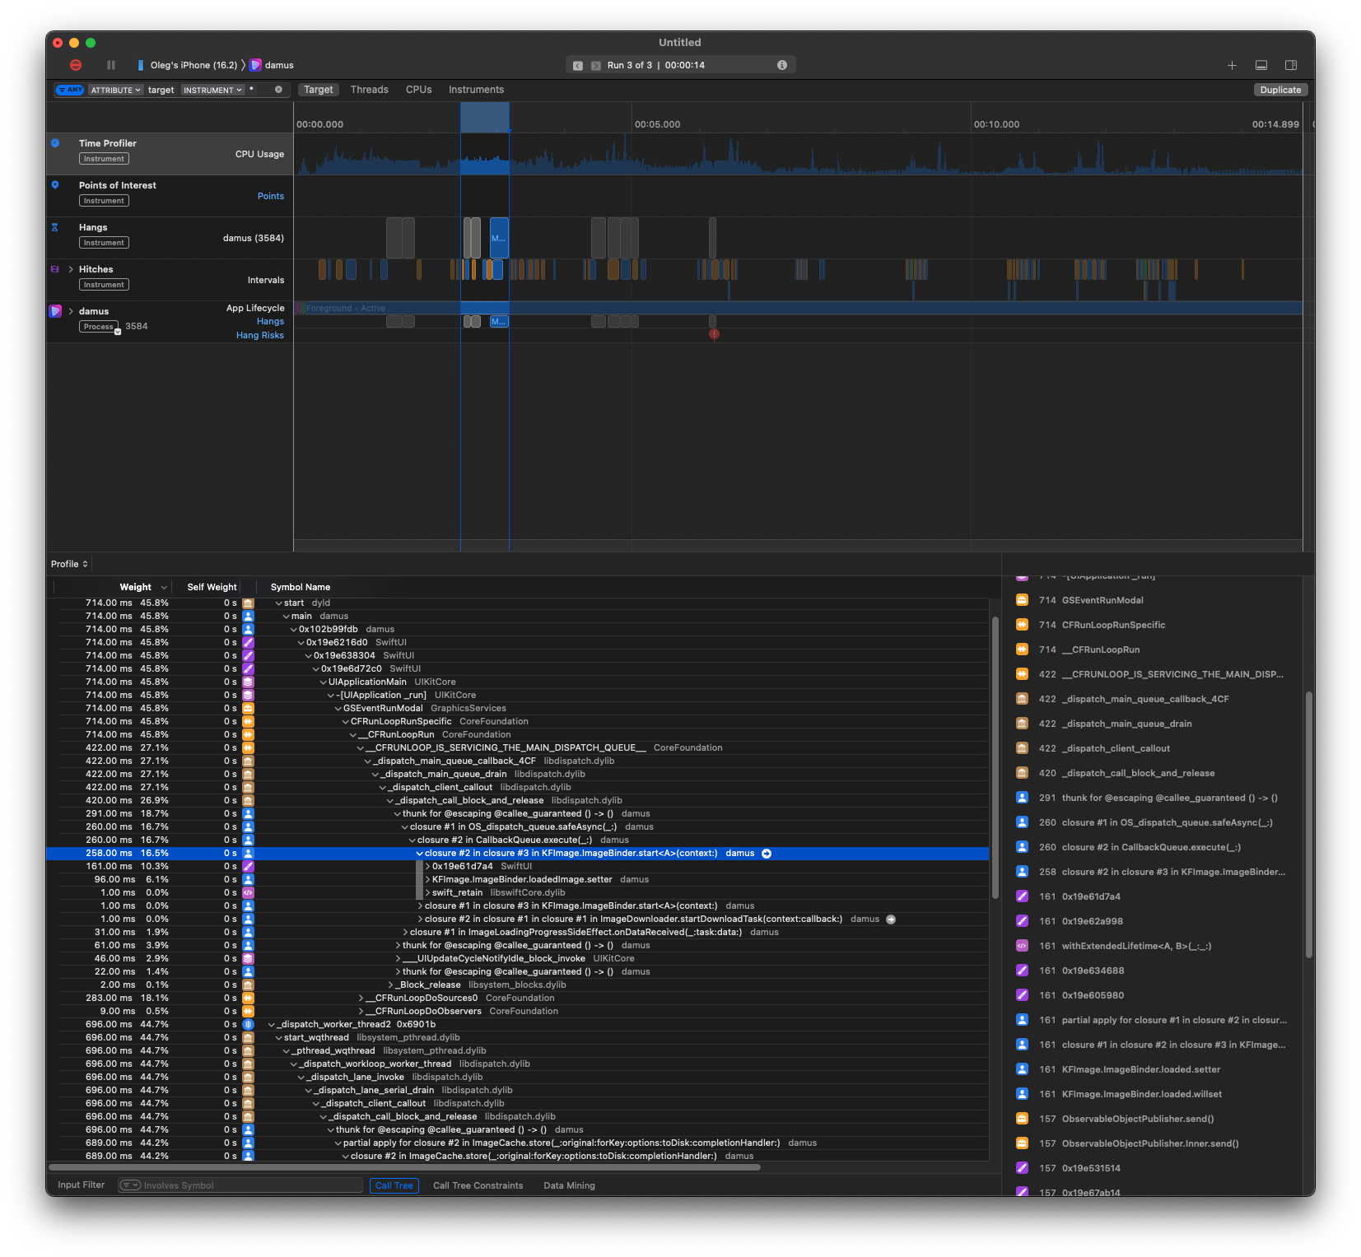Click the filter options icon in Input Filter
Image resolution: width=1361 pixels, height=1257 pixels.
coord(130,1185)
